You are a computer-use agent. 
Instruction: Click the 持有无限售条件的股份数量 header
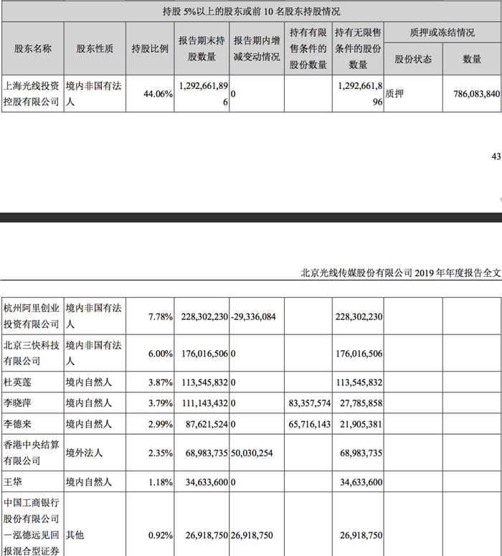(x=358, y=49)
